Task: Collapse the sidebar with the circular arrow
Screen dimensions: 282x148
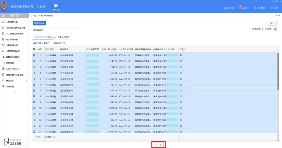Action: (14, 92)
